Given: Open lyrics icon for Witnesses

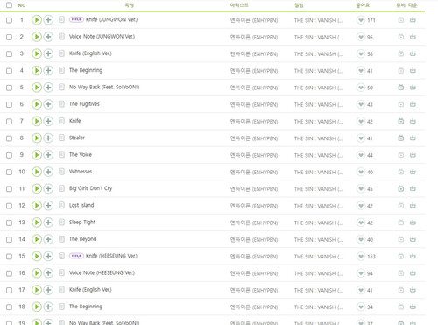Looking at the screenshot, I should (61, 172).
